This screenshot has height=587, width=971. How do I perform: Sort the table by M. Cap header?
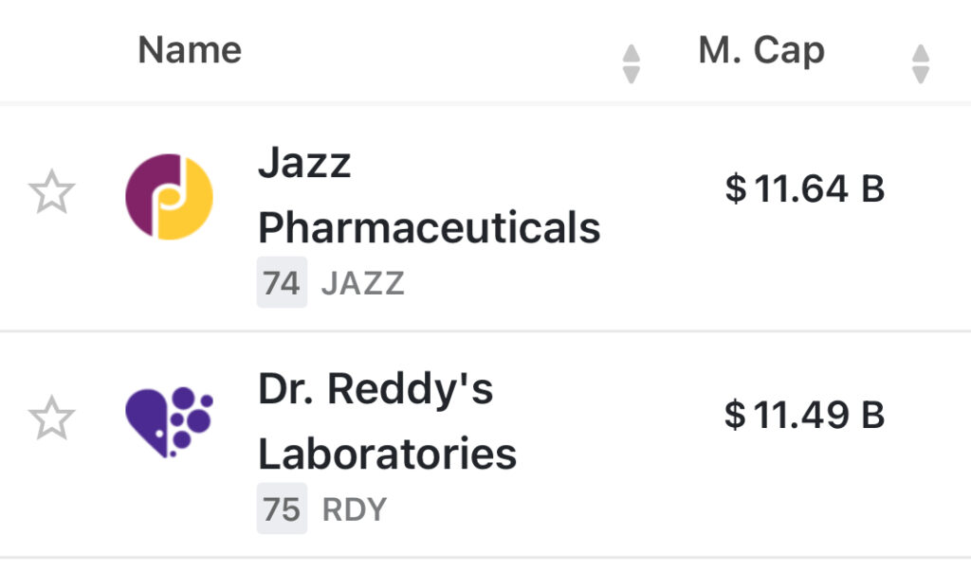point(761,50)
